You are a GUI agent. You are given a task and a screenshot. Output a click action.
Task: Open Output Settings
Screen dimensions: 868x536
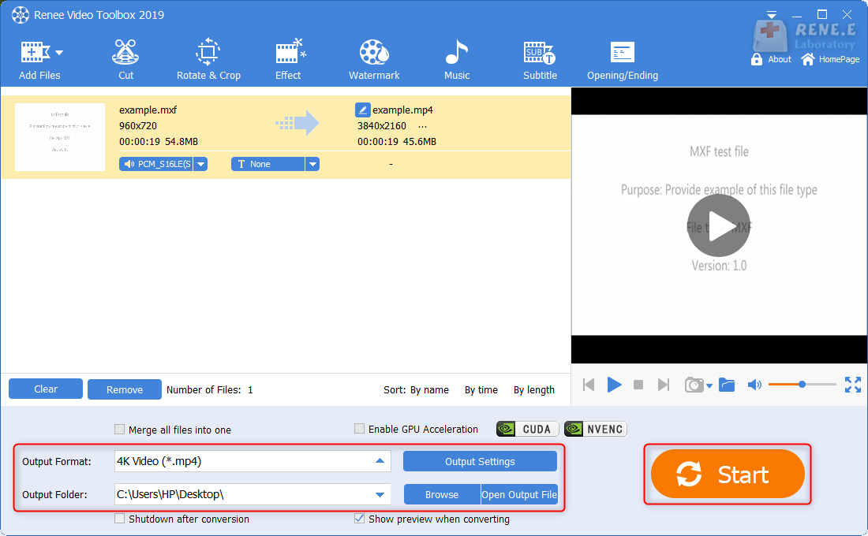pyautogui.click(x=480, y=461)
